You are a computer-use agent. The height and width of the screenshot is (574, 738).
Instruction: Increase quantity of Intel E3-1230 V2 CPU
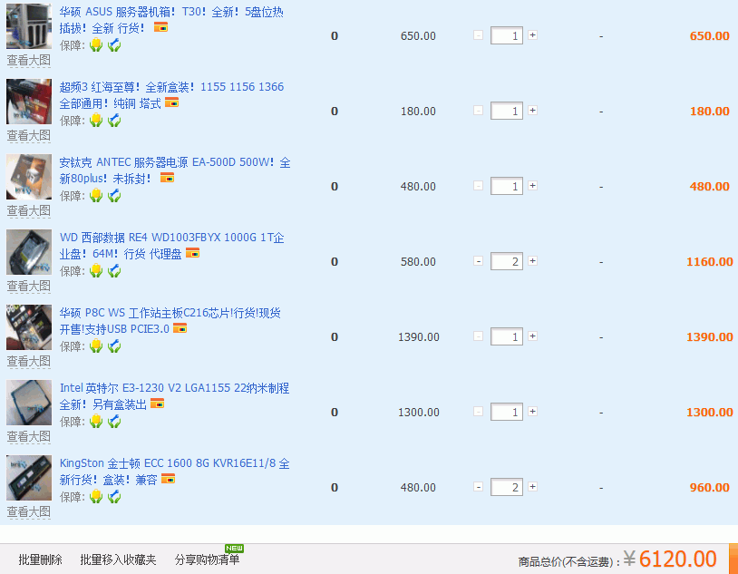[533, 412]
